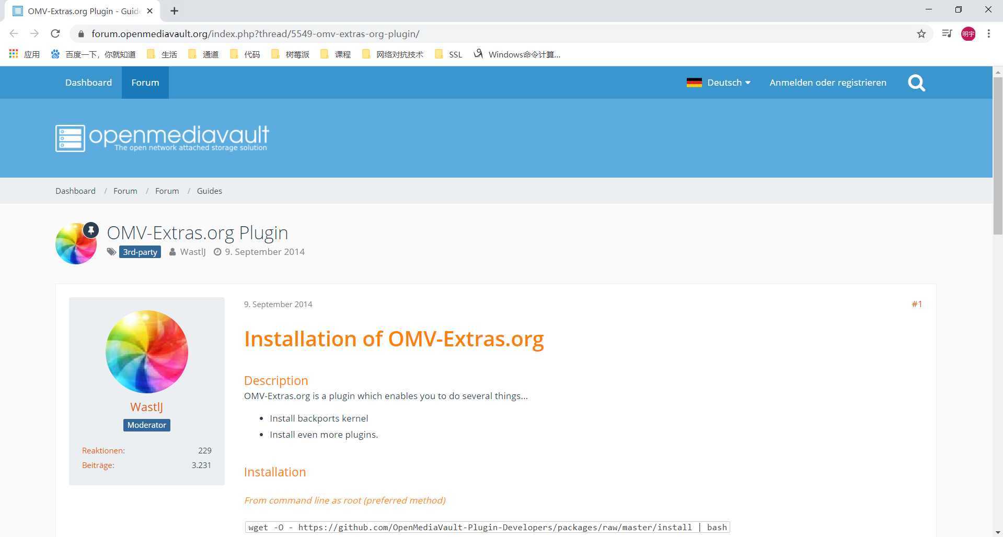Click the browser back arrow
The width and height of the screenshot is (1003, 537).
click(x=14, y=33)
